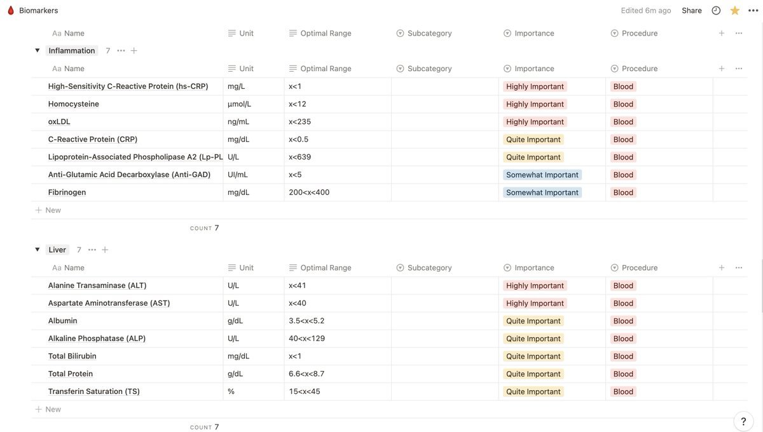Click the red blood drop page icon
The image size is (763, 432).
[10, 11]
